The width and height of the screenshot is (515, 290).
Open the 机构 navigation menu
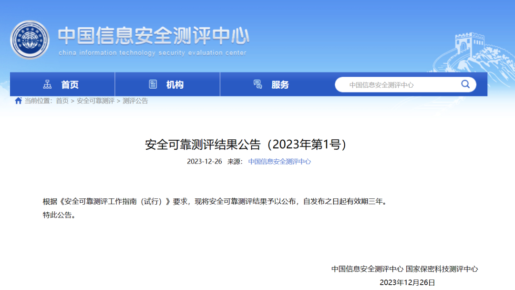pos(175,84)
